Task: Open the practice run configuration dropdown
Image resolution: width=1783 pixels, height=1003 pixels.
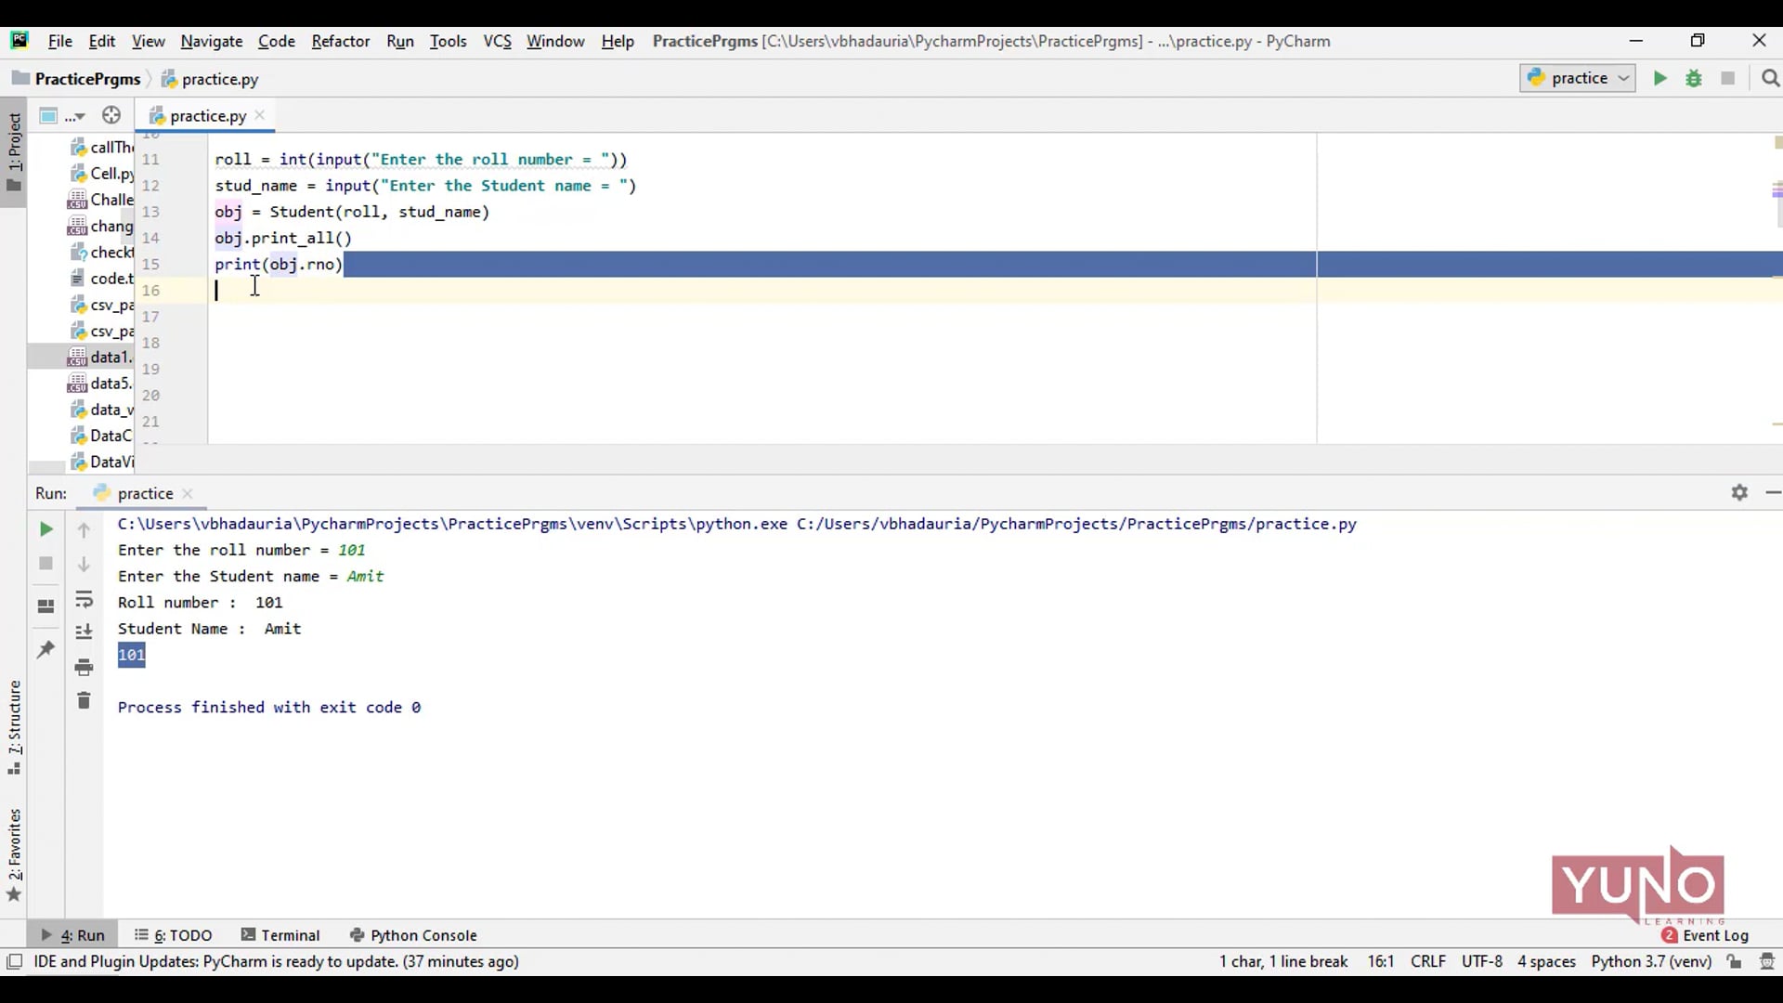Action: pos(1578,78)
